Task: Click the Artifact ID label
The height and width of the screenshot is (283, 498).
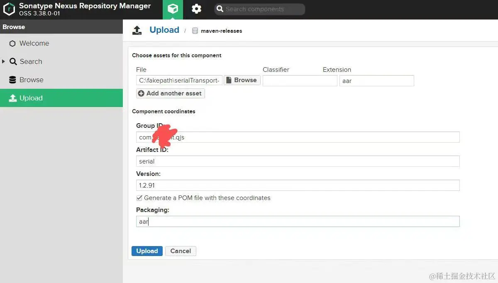Action: 152,149
